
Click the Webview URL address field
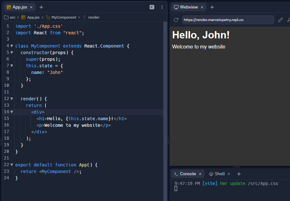point(228,20)
